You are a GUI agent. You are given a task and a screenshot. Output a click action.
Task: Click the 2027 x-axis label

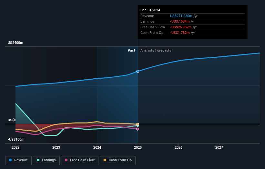tap(219, 147)
